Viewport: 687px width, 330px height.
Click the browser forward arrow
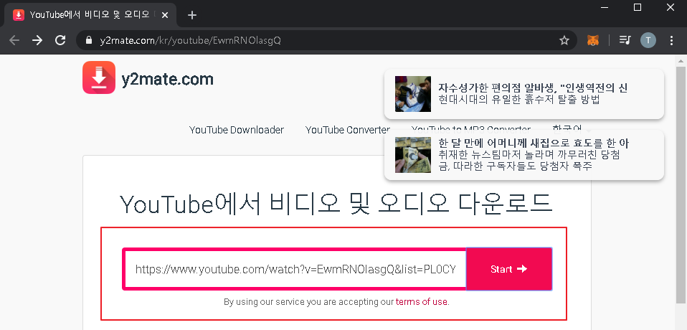37,40
